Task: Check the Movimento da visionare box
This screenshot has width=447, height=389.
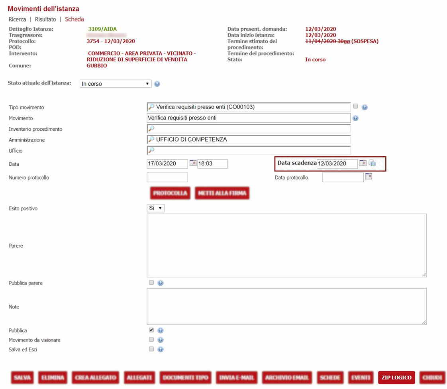Action: pos(151,340)
